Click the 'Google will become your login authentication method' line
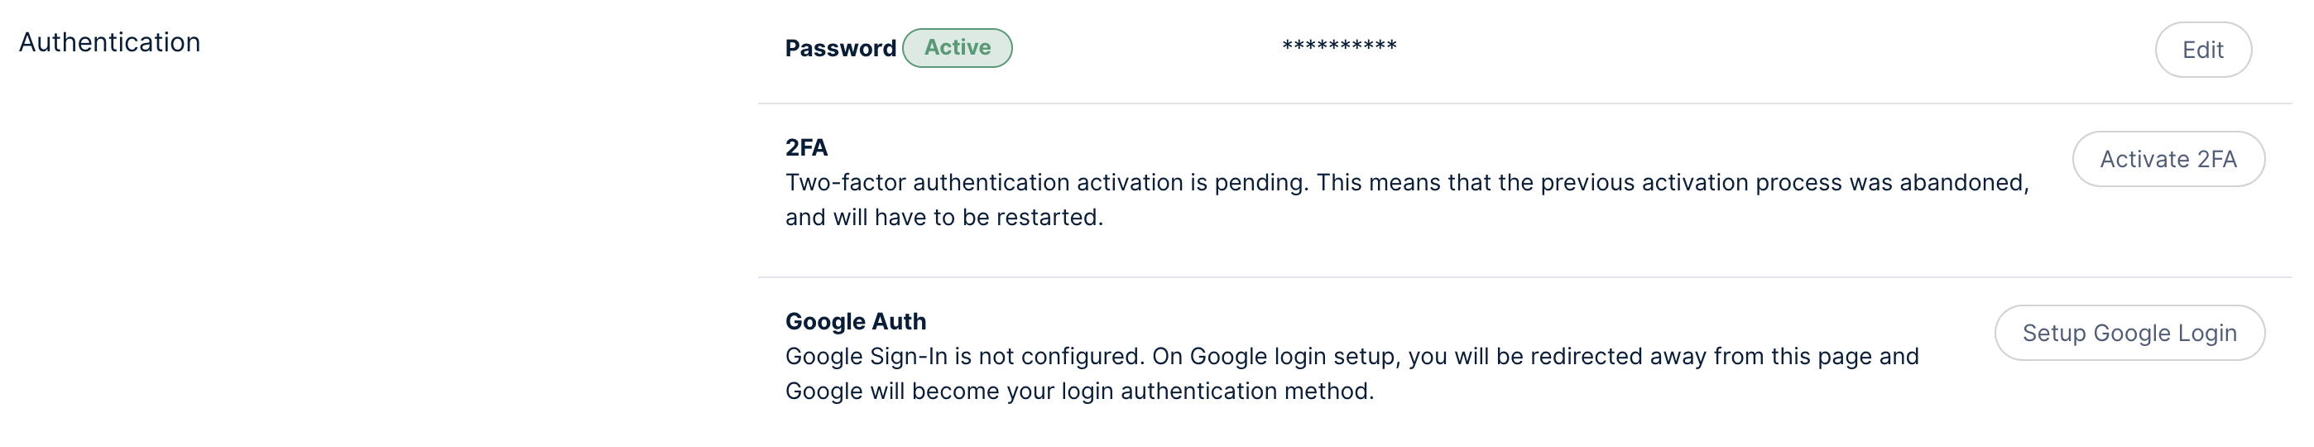Image resolution: width=2314 pixels, height=447 pixels. pyautogui.click(x=1078, y=392)
